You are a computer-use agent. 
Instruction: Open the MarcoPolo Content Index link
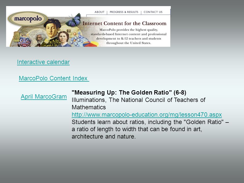54,78
